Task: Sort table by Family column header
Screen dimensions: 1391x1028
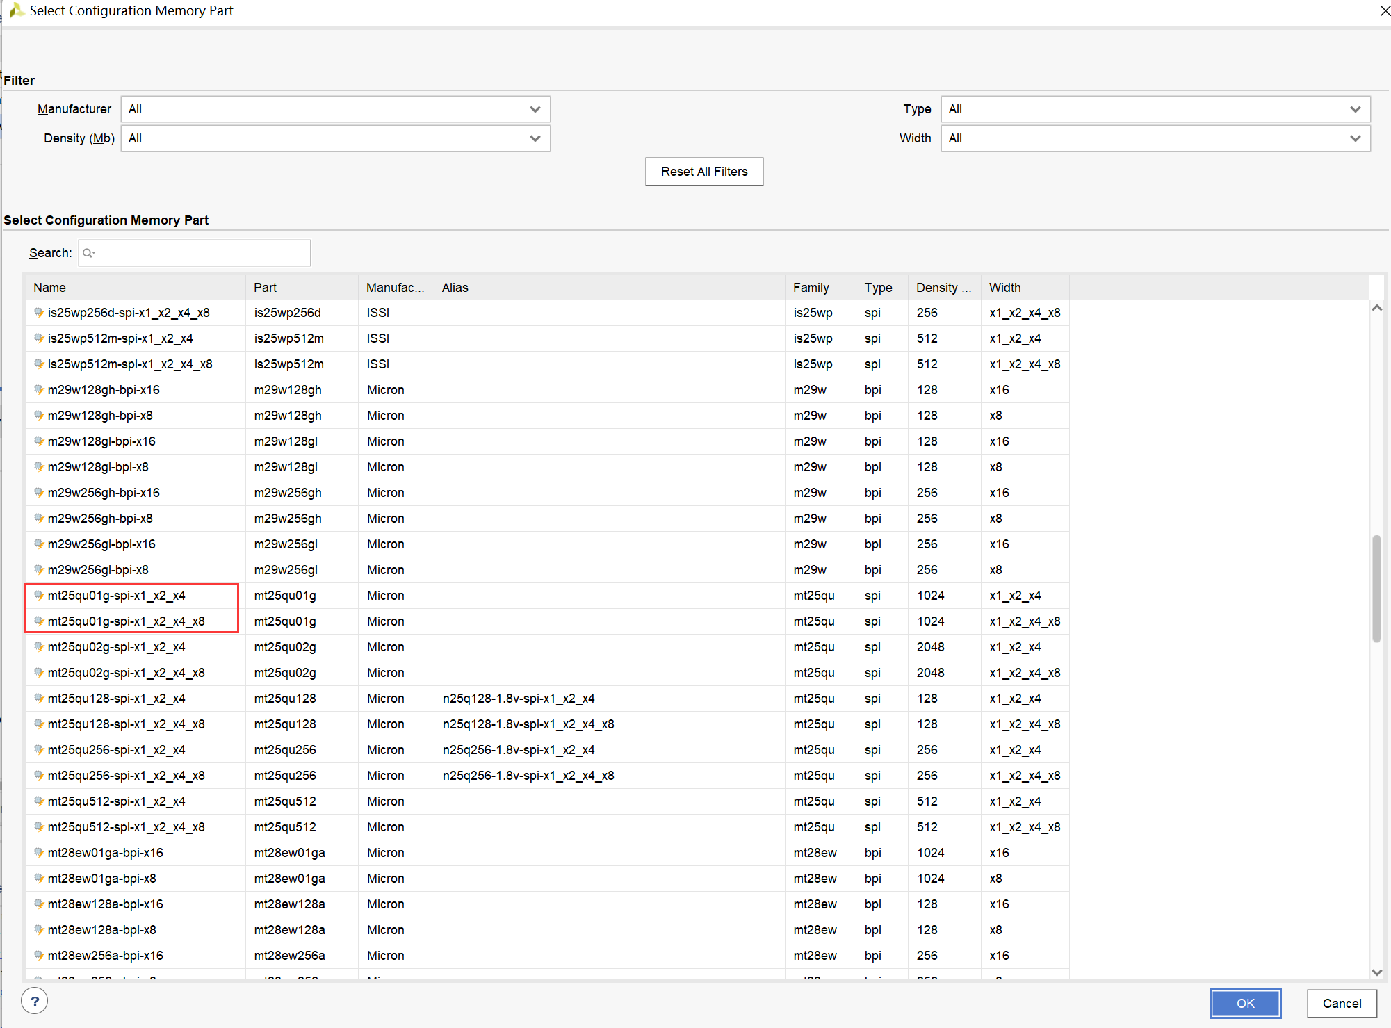Action: coord(820,287)
